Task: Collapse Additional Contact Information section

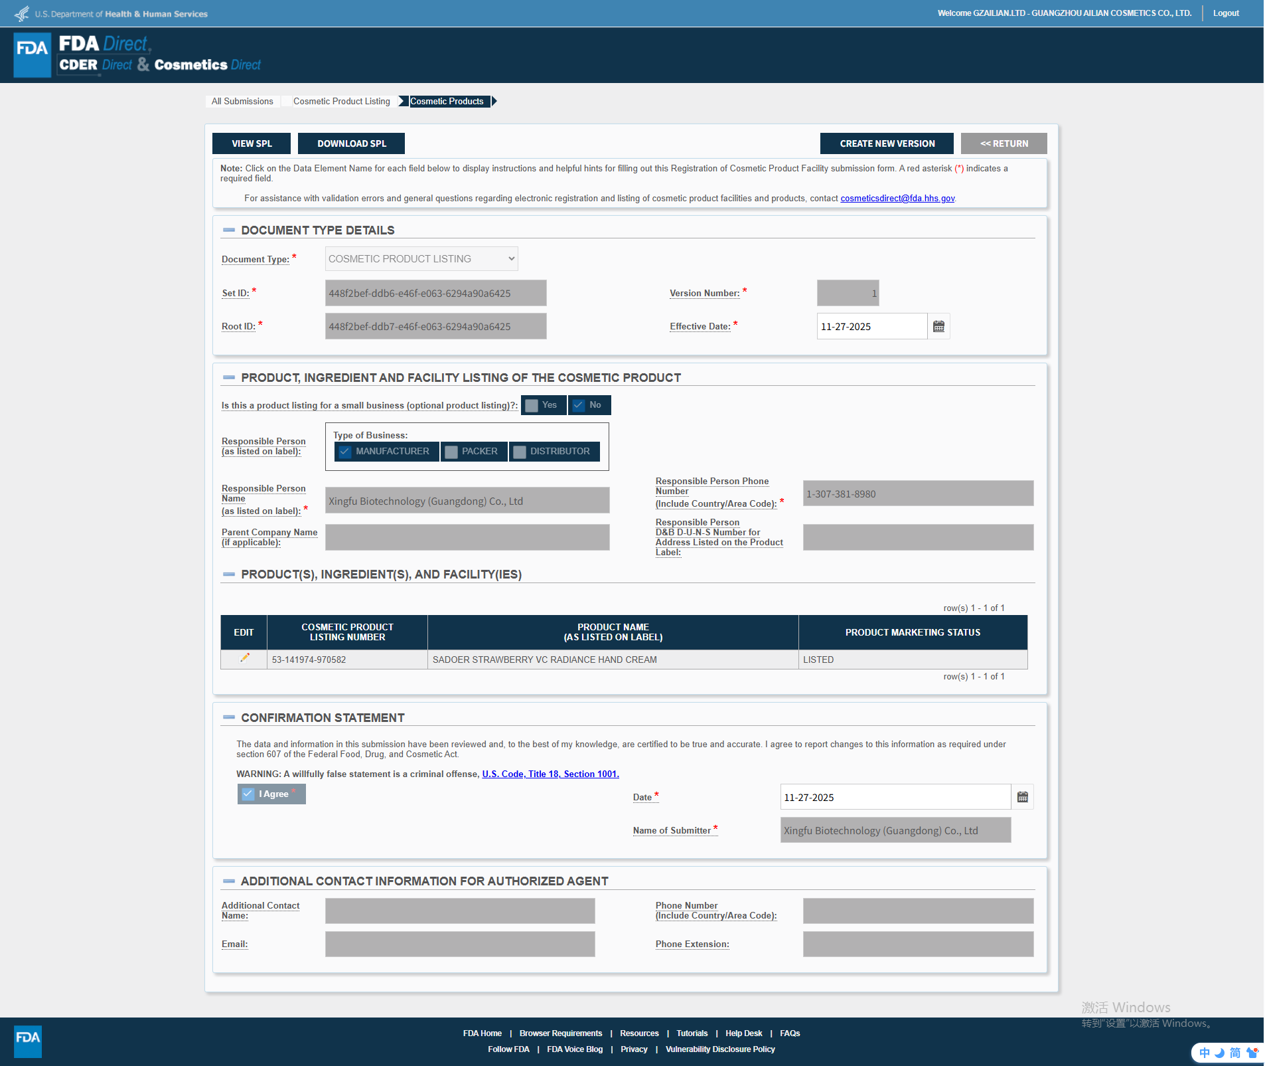Action: [229, 881]
